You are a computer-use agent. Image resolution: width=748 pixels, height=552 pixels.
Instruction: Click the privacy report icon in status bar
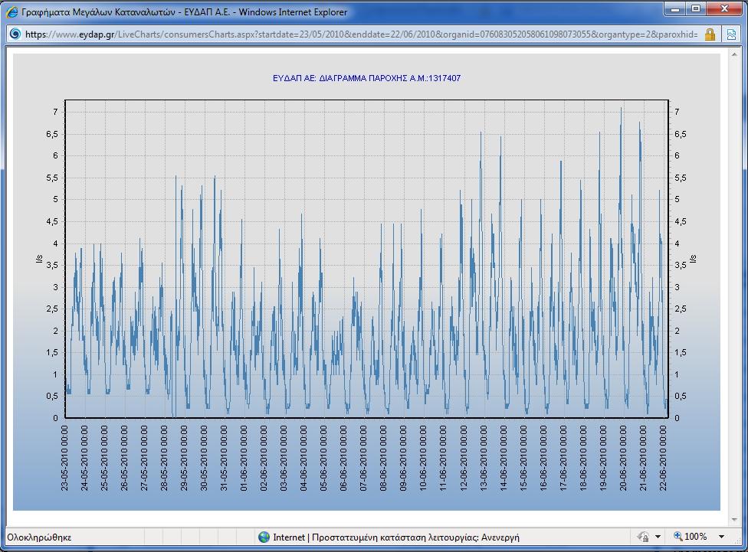[x=643, y=537]
